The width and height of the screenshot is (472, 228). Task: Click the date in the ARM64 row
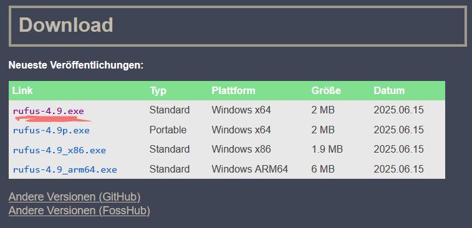pos(399,169)
